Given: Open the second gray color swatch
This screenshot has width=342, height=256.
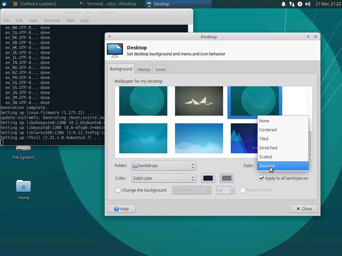Looking at the screenshot, I should (227, 178).
